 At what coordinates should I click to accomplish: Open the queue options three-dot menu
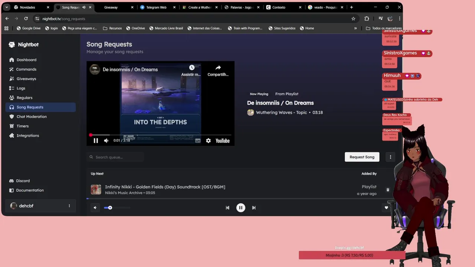point(390,157)
